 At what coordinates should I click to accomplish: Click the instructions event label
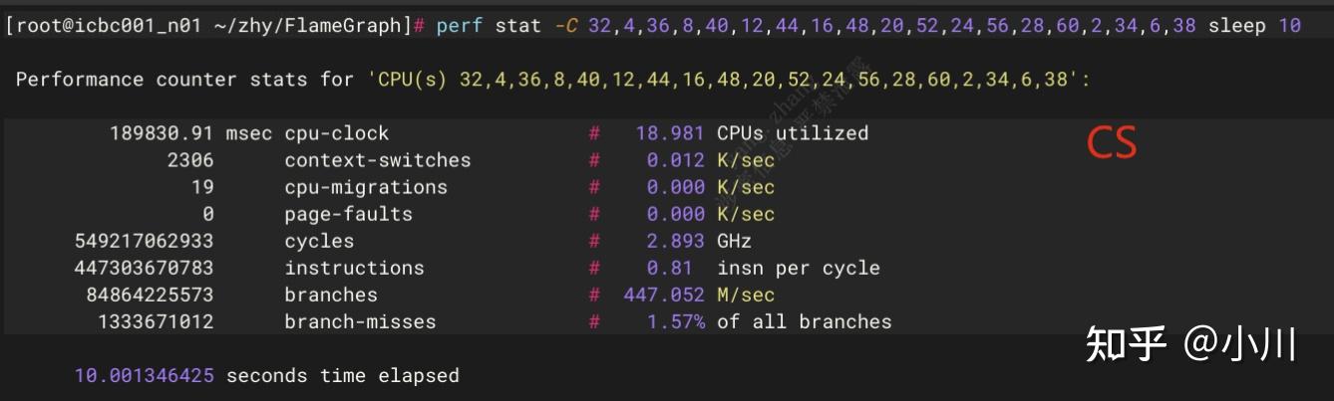tap(354, 268)
